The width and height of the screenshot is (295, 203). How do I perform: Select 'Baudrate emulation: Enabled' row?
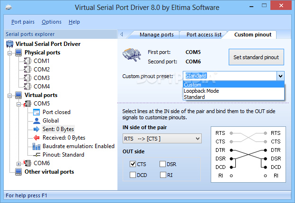79,146
